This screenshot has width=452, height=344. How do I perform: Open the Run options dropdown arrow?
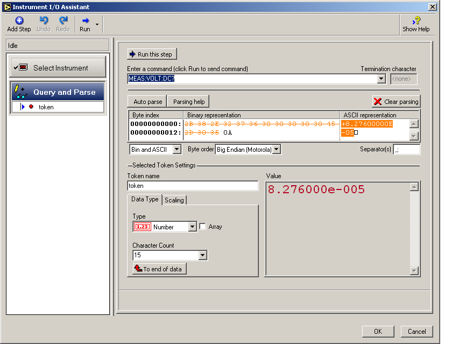pyautogui.click(x=97, y=24)
